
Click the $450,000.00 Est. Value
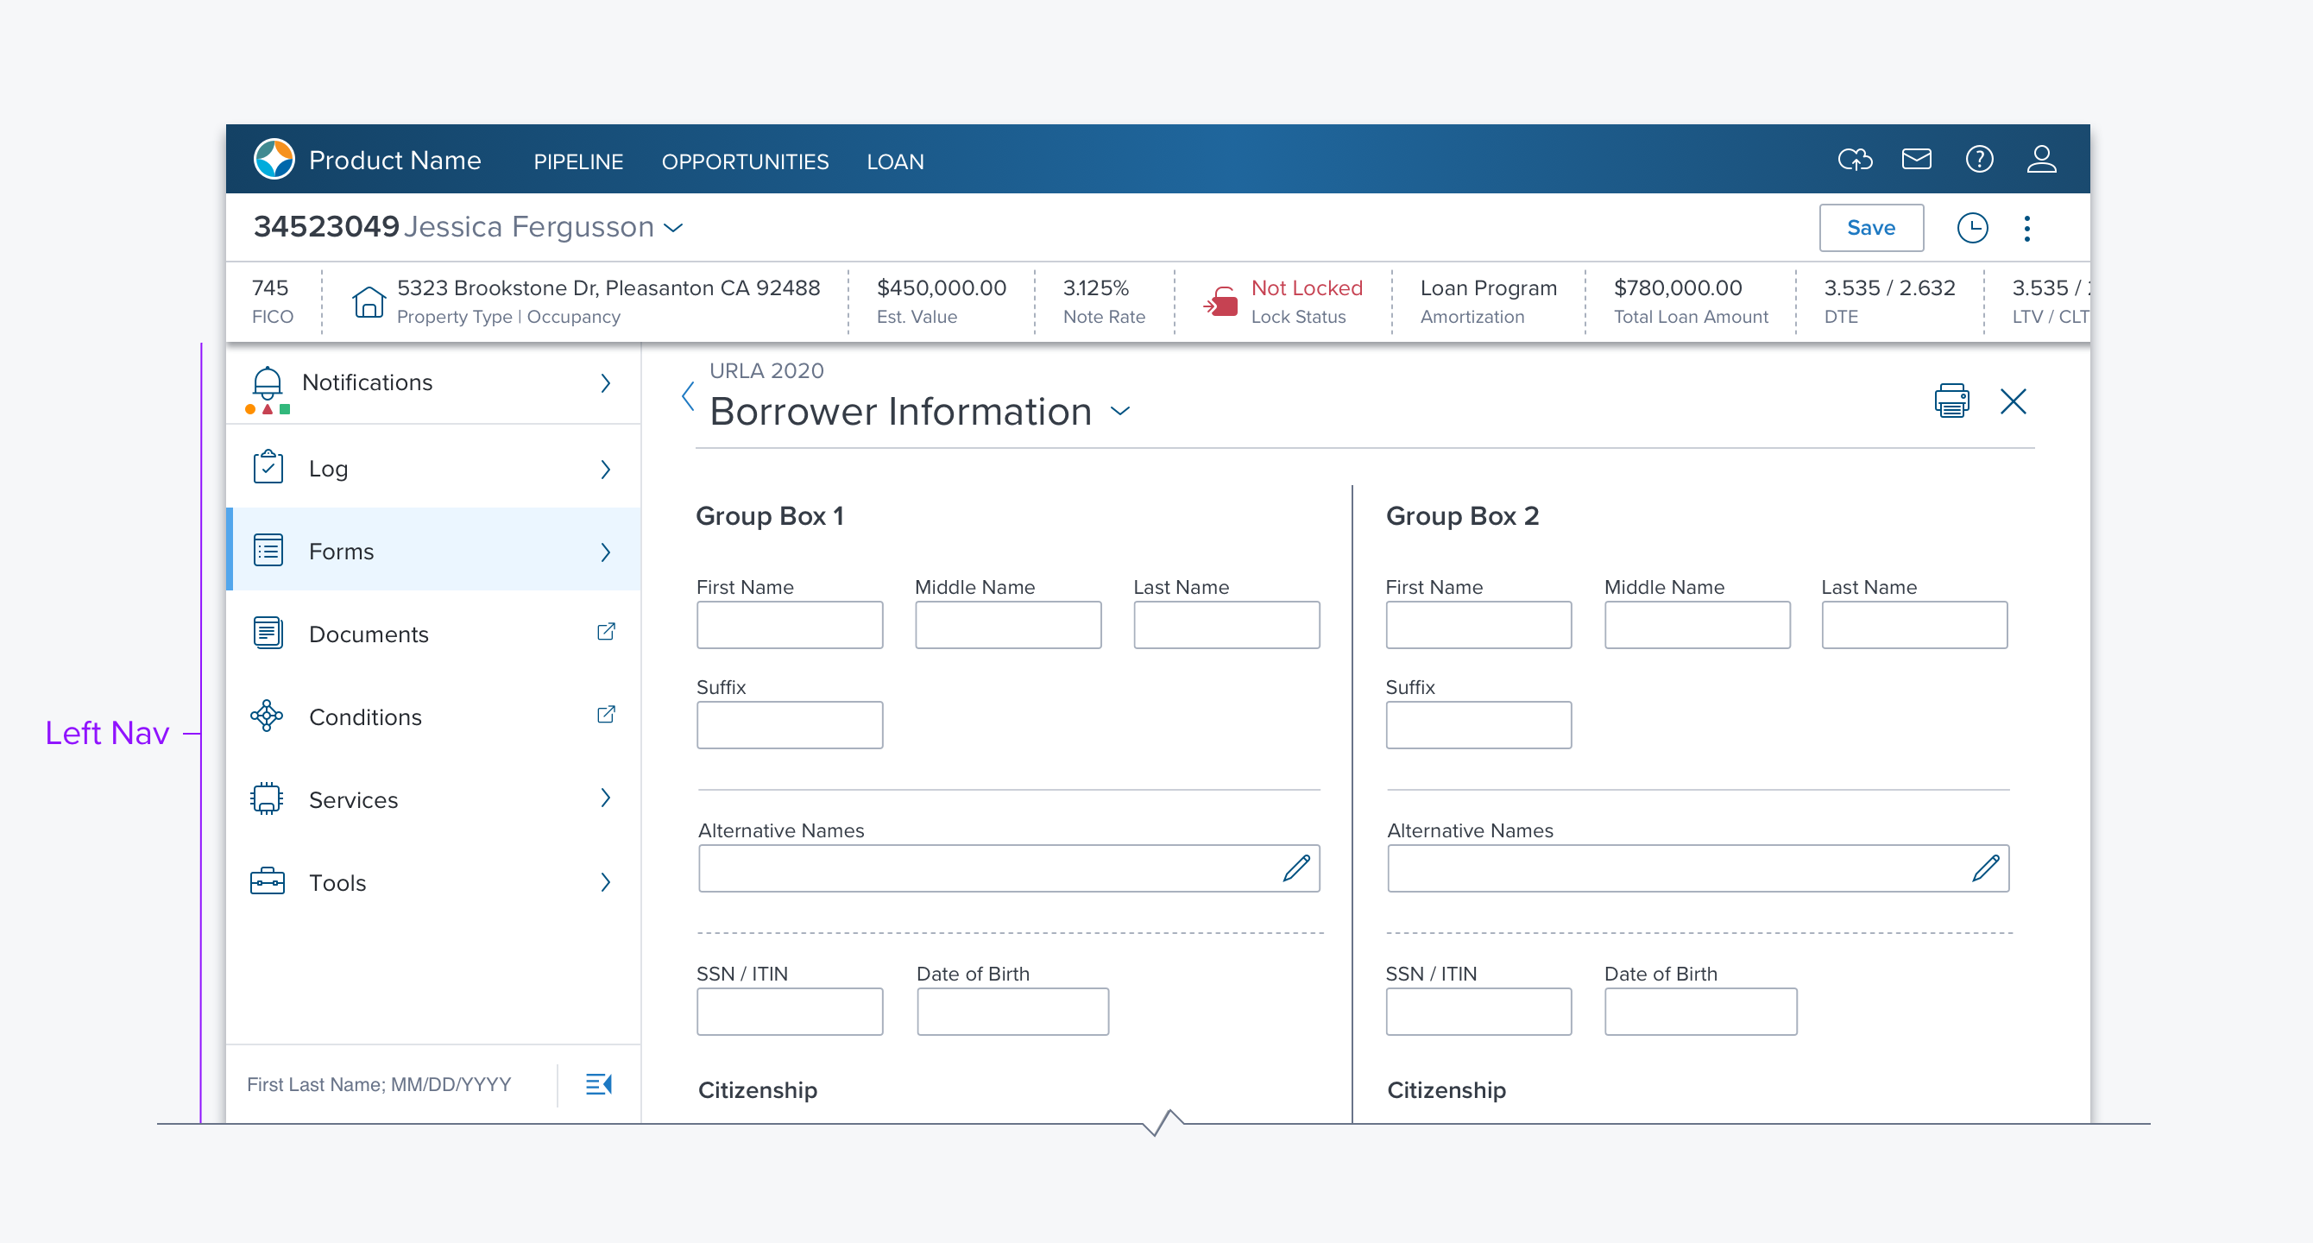(941, 288)
